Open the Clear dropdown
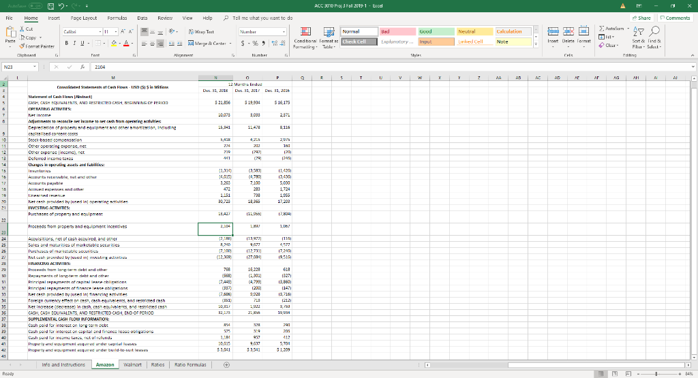698x378 pixels. pos(608,45)
